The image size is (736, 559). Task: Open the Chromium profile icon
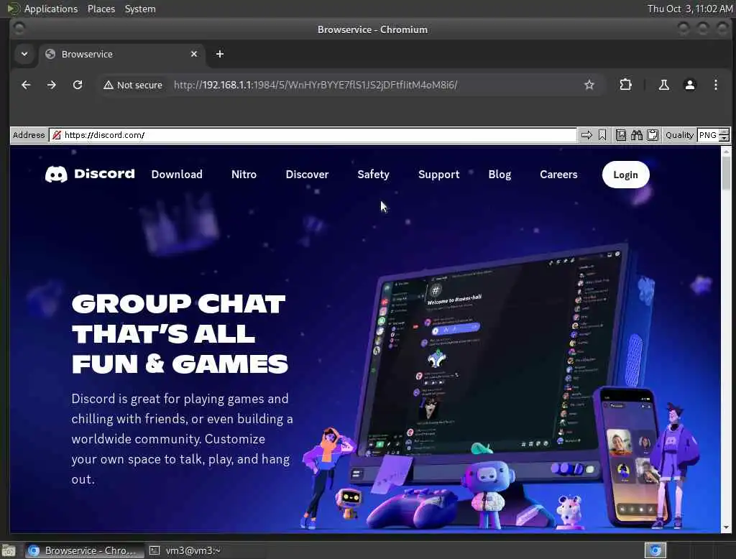tap(689, 85)
